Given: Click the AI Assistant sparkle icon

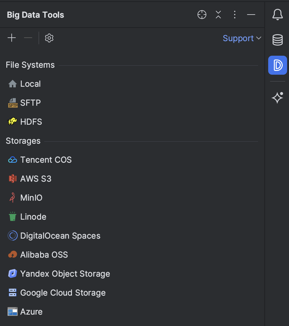Looking at the screenshot, I should click(277, 98).
